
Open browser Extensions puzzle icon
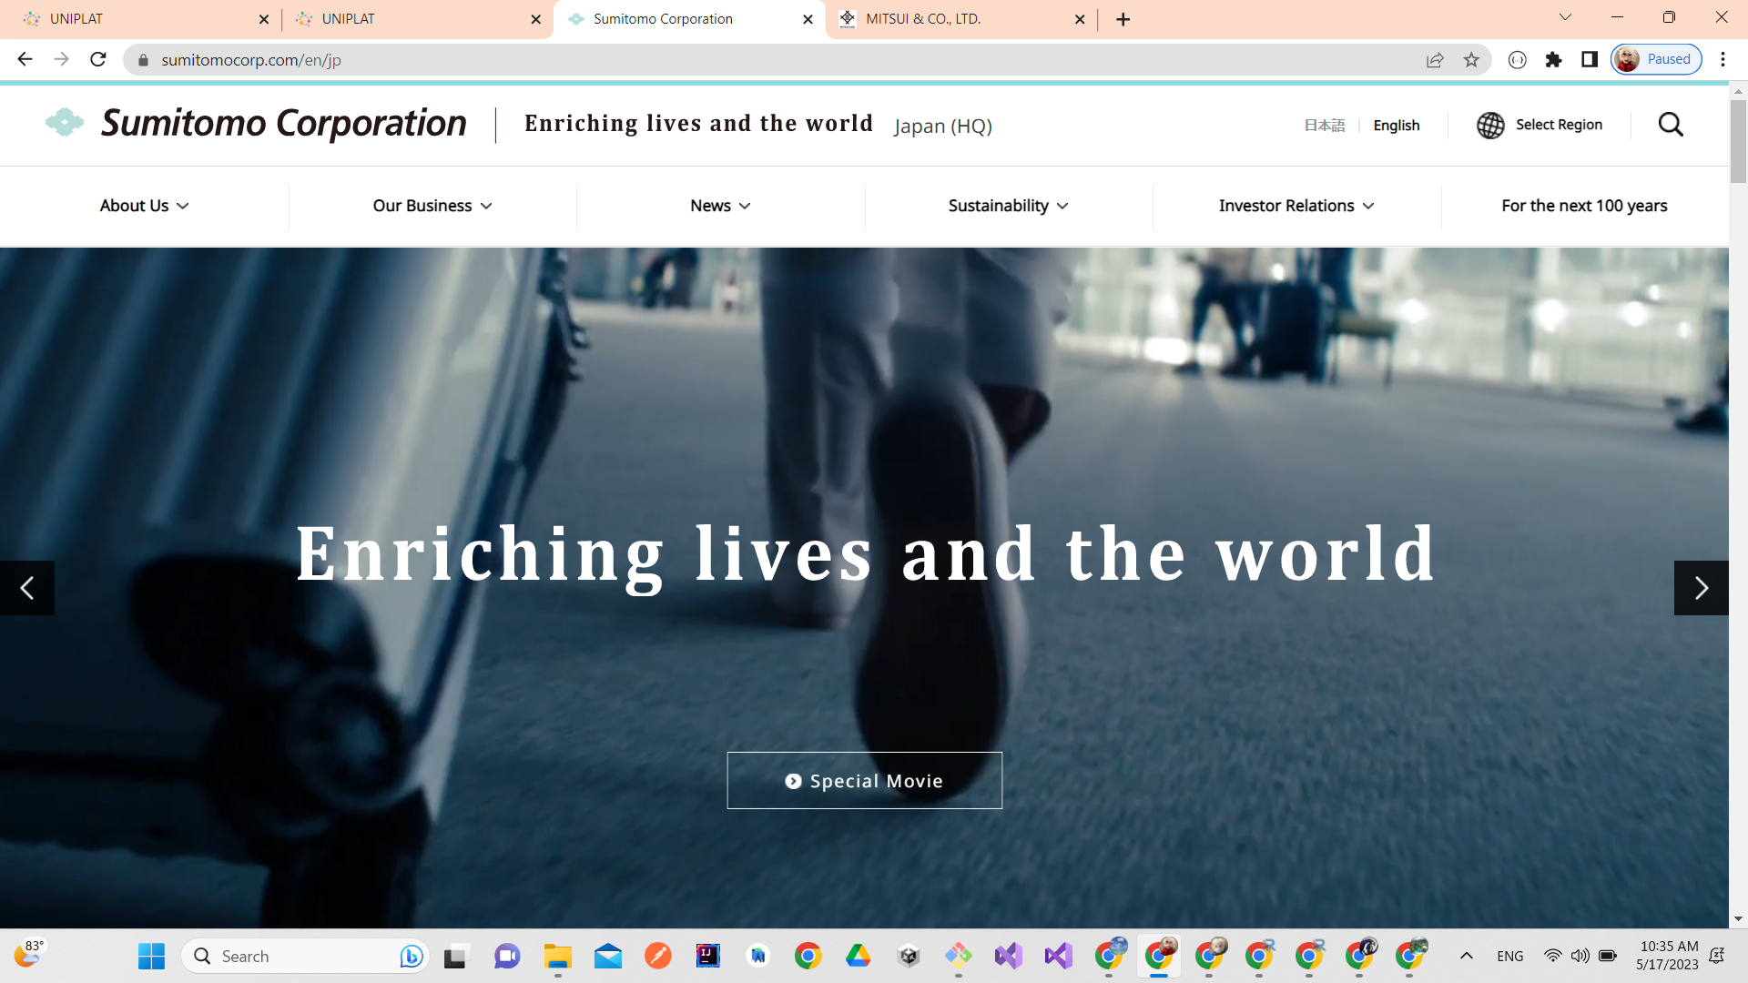pos(1553,60)
